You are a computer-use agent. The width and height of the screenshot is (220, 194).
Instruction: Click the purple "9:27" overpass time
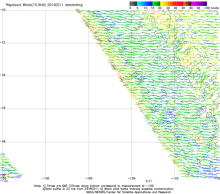pyautogui.click(x=149, y=181)
